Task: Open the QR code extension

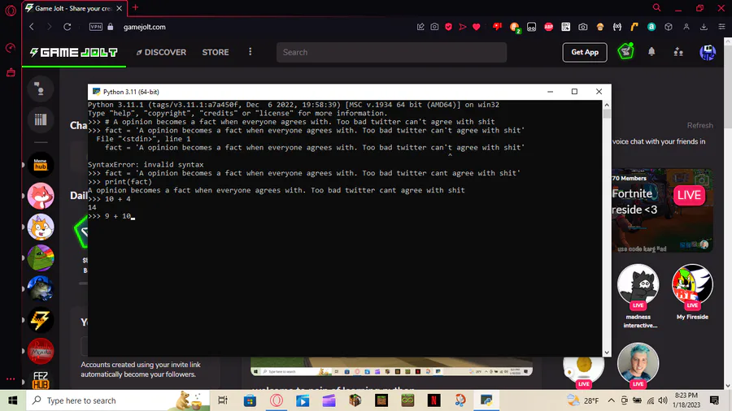Action: pyautogui.click(x=566, y=27)
